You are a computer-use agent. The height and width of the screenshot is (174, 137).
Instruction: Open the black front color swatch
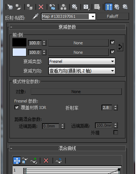pyautogui.click(x=19, y=43)
